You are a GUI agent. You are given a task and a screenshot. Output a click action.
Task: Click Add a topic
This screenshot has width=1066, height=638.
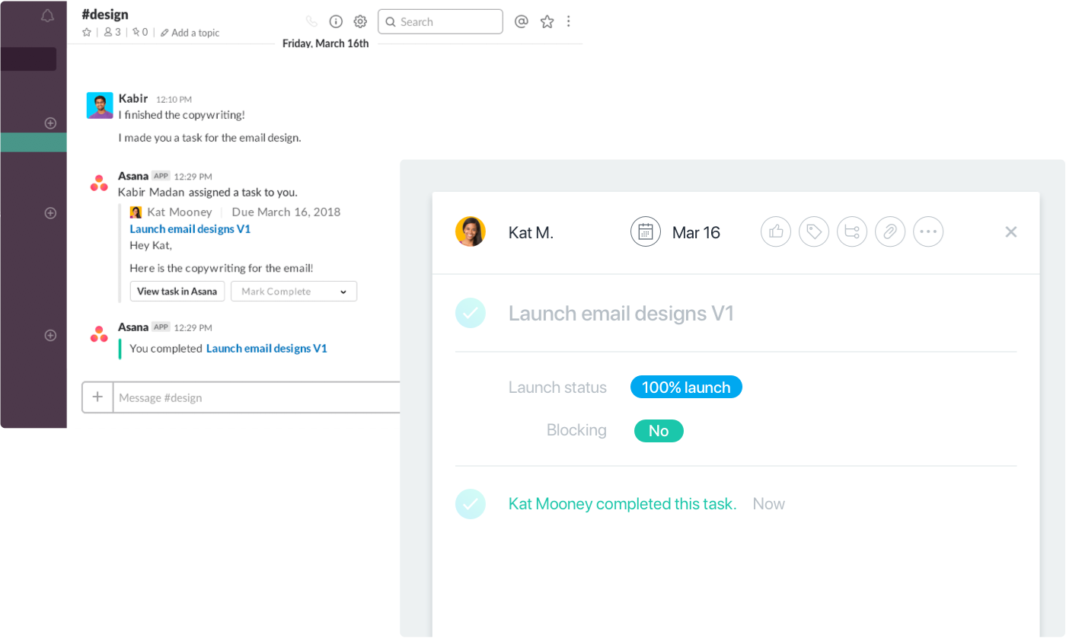(190, 33)
